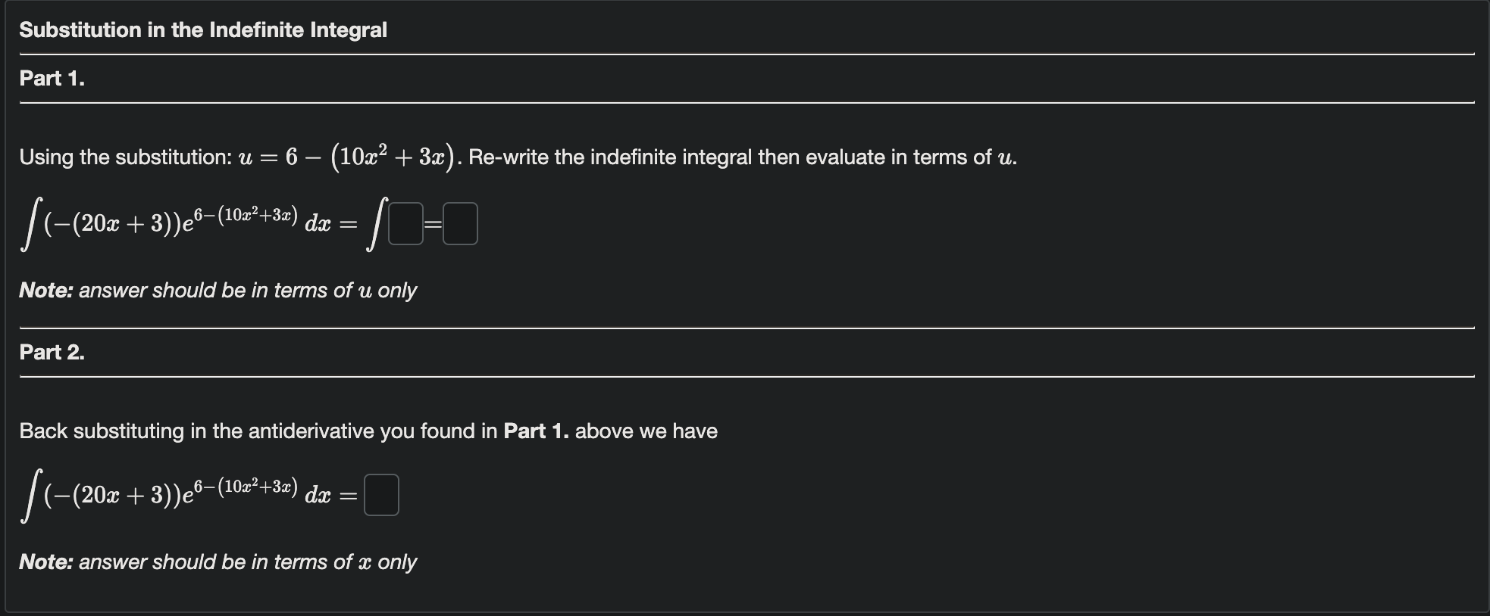The image size is (1490, 616).
Task: Select the Part 1 section heading
Action: tap(52, 78)
